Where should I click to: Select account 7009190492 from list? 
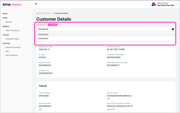coord(106,38)
